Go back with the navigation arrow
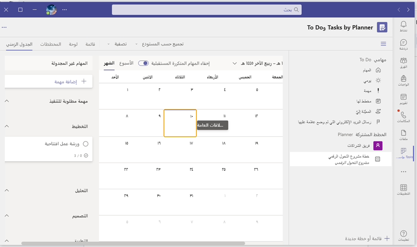Viewport: 417px width, 247px height. (x=399, y=10)
